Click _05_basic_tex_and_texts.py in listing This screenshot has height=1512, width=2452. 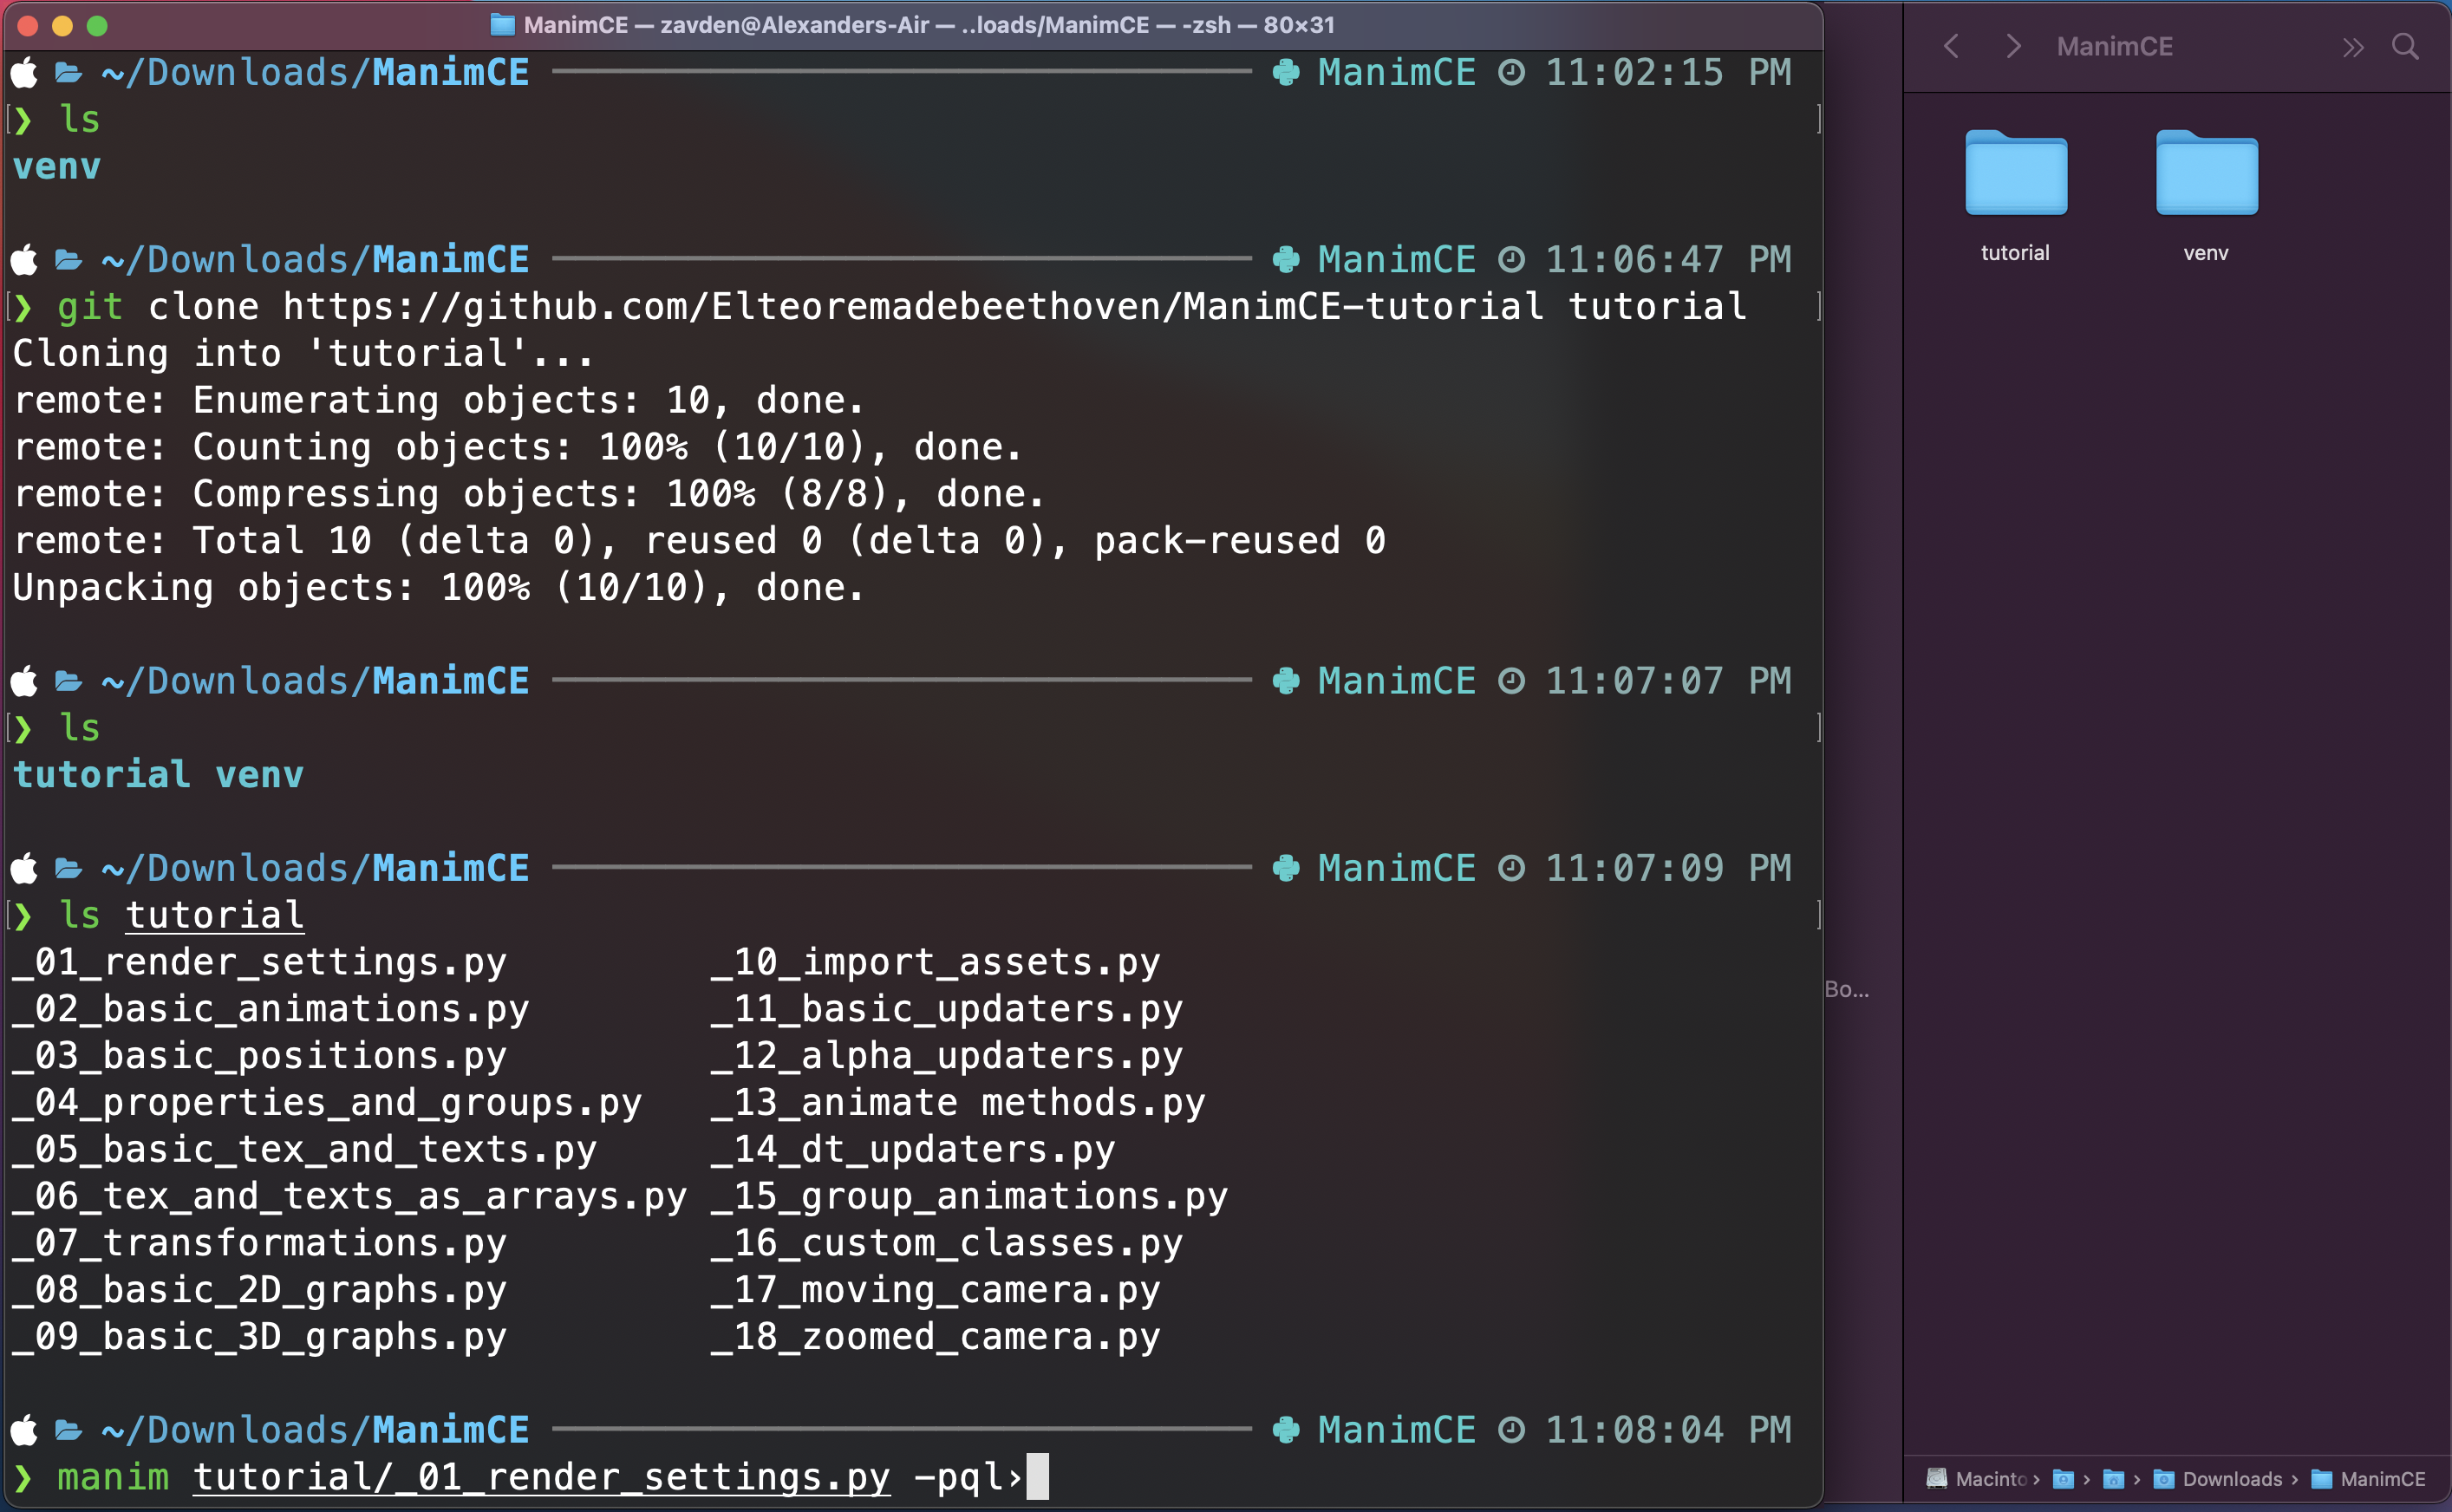[304, 1149]
